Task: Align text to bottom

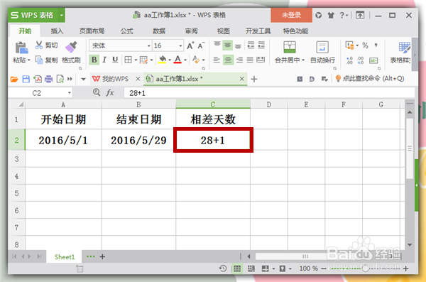Action: pyautogui.click(x=238, y=45)
